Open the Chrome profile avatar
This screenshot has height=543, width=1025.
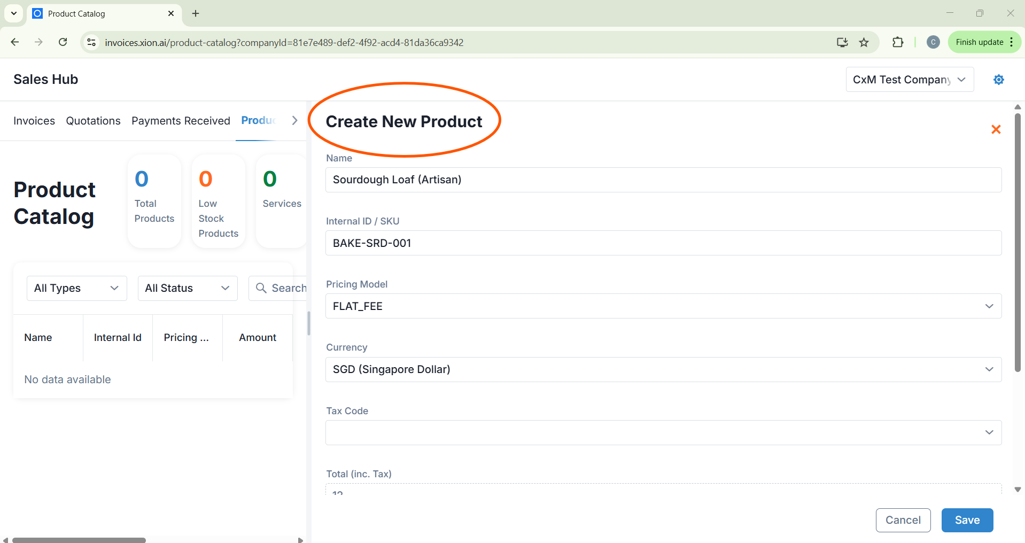(933, 42)
